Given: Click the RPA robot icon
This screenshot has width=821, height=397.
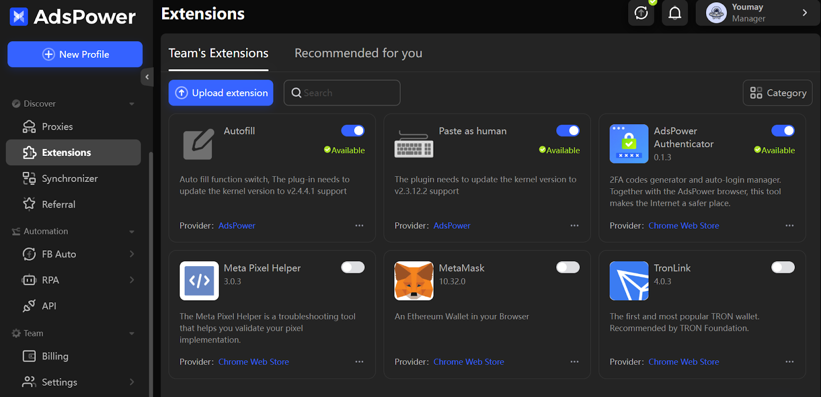Looking at the screenshot, I should tap(29, 280).
